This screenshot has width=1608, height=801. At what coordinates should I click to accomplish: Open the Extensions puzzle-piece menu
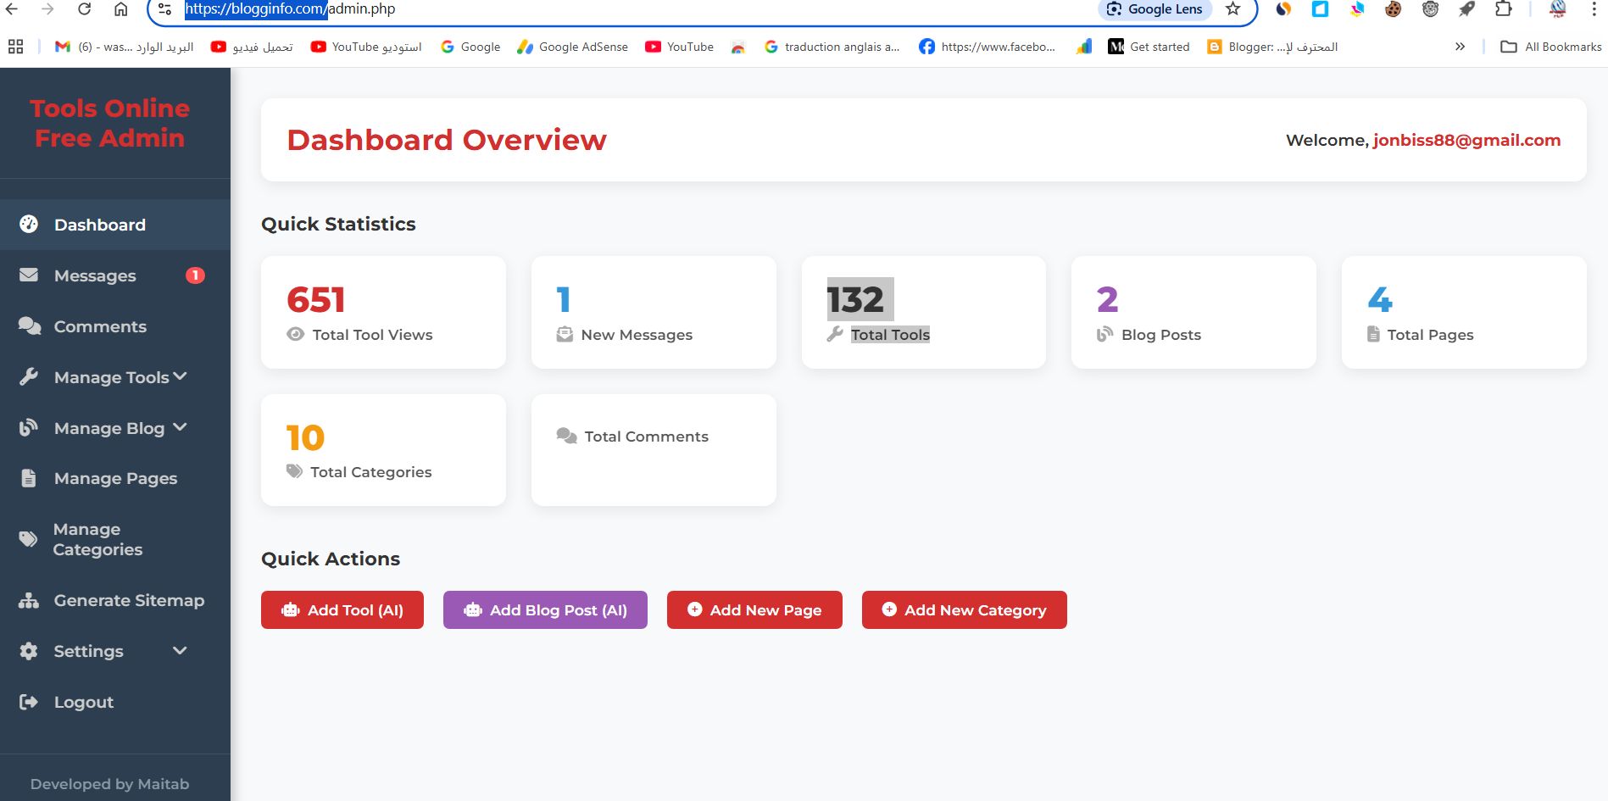[1503, 9]
